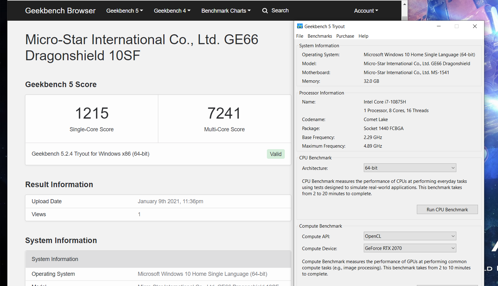Viewport: 498px width, 286px height.
Task: Expand the Geekbench 5 nav dropdown
Action: (x=125, y=11)
